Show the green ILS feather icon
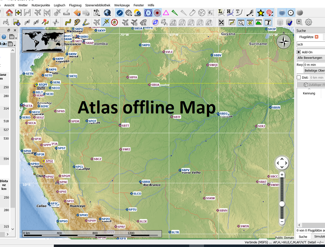The image size is (325, 247). click(x=175, y=12)
